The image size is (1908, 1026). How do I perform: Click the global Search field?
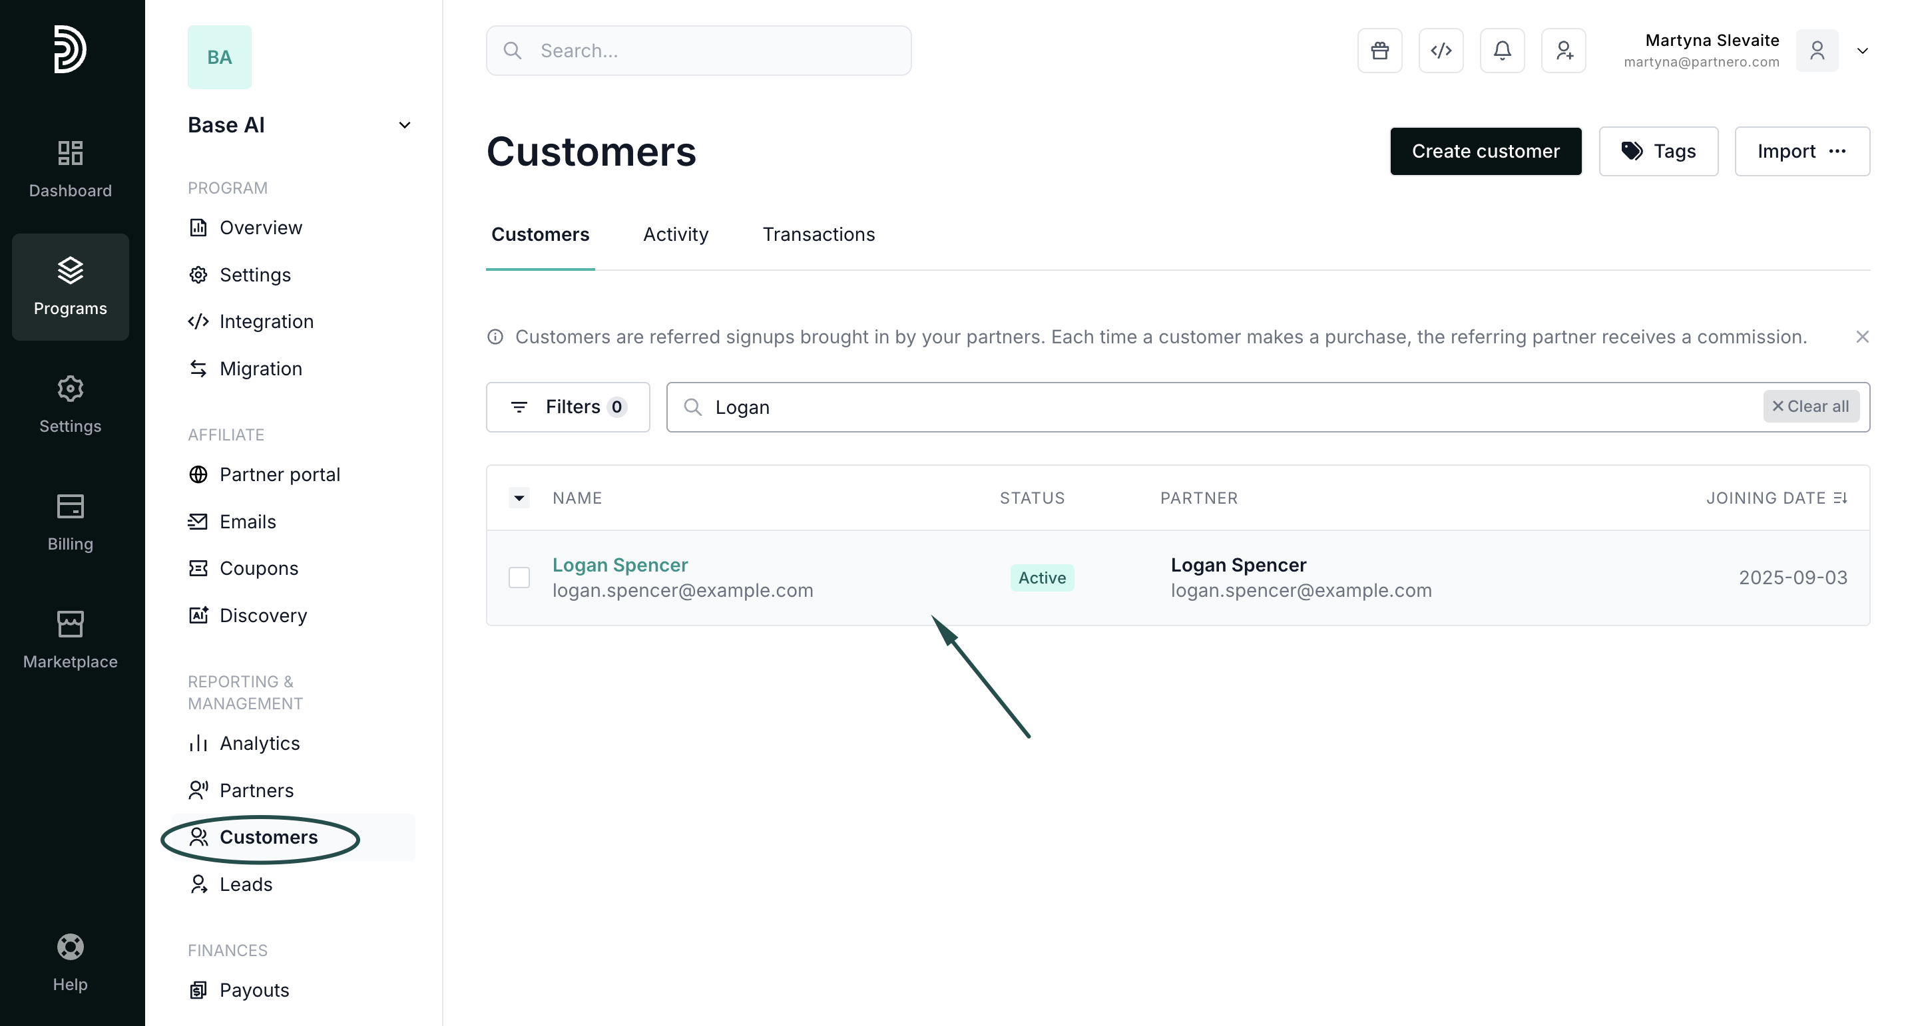(698, 51)
